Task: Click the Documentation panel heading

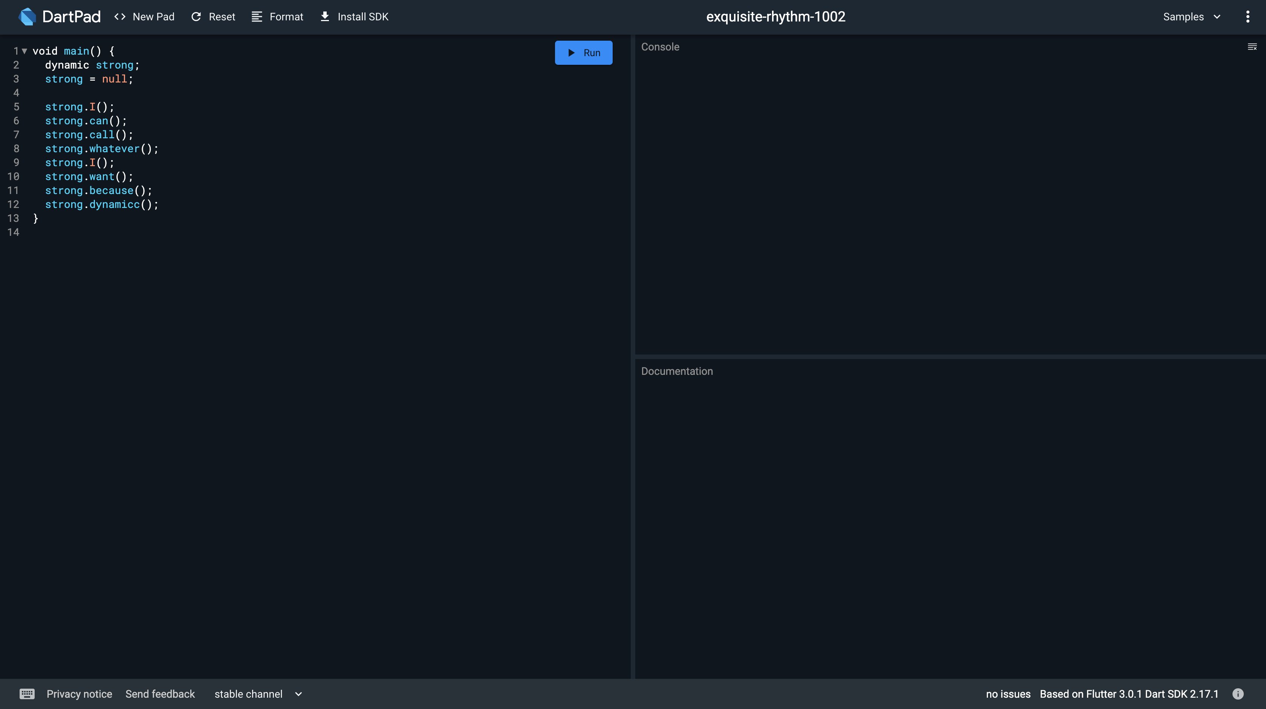Action: 677,371
